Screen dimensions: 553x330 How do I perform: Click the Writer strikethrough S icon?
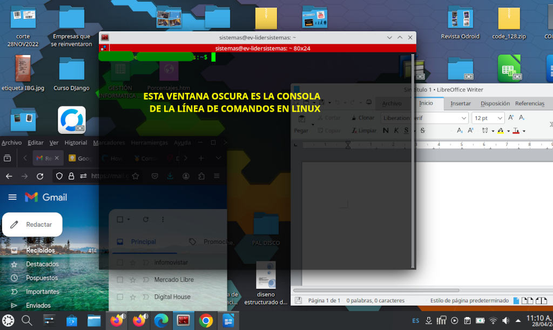[422, 131]
